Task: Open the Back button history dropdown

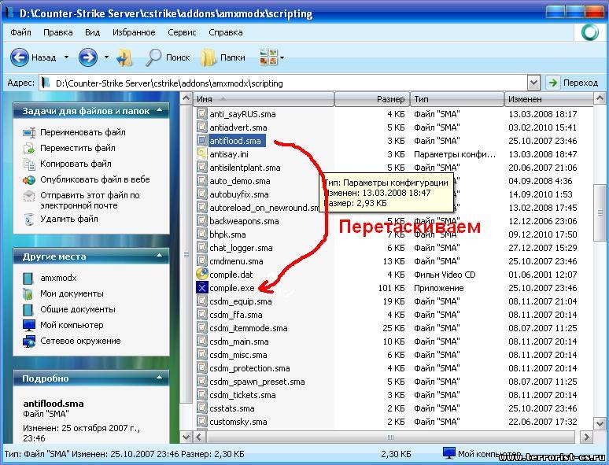Action: coord(66,57)
